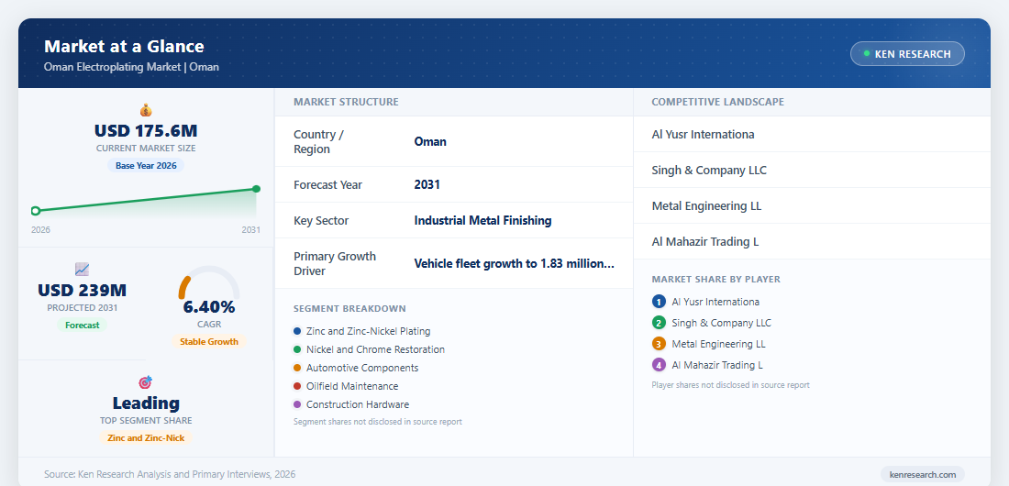This screenshot has width=1009, height=486.
Task: Click the KEN RESEARCH badge
Action: tap(907, 54)
